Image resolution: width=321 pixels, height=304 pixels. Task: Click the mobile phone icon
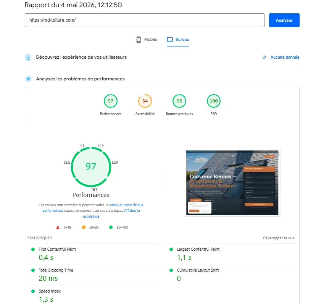(x=139, y=40)
